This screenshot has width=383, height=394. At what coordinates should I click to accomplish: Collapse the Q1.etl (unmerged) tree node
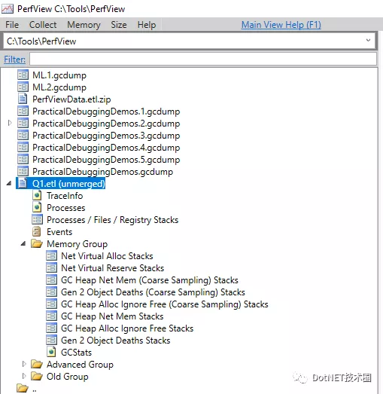(9, 183)
